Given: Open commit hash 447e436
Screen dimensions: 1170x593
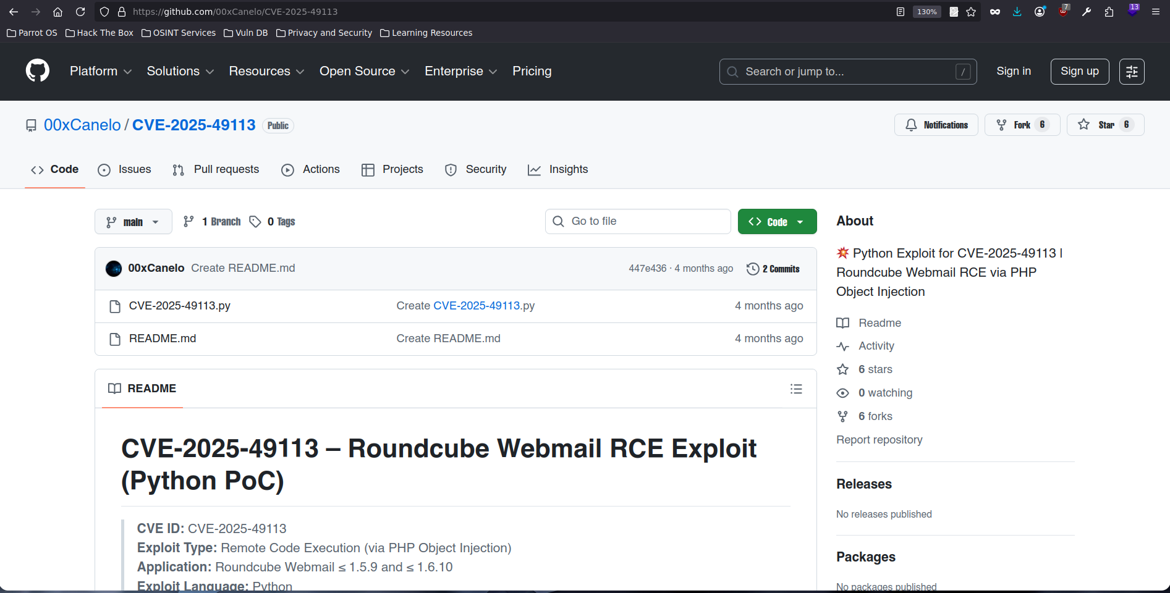Looking at the screenshot, I should (648, 269).
